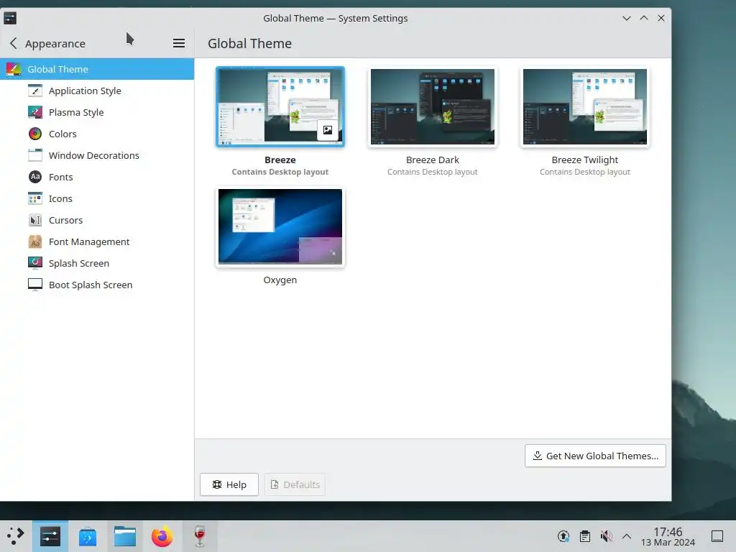Click the Breeze Twilight label text
Image resolution: width=736 pixels, height=552 pixels.
click(585, 160)
